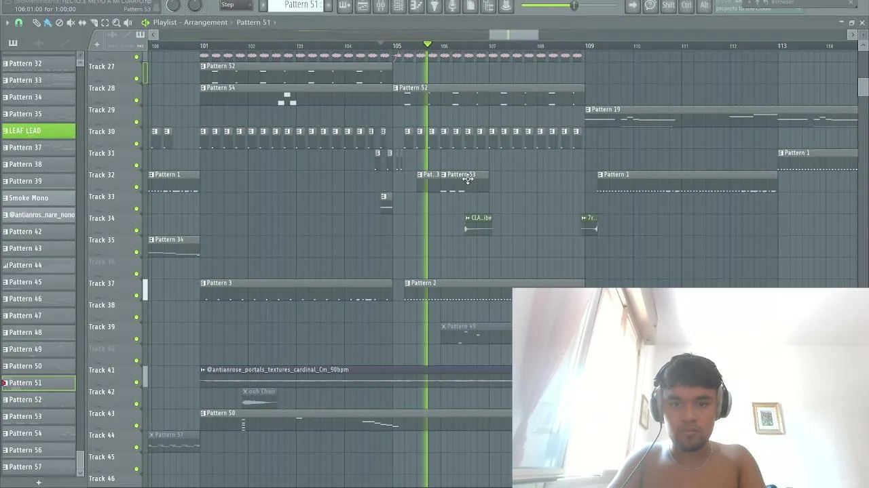Mute Track 32 via its green LED

(x=136, y=187)
